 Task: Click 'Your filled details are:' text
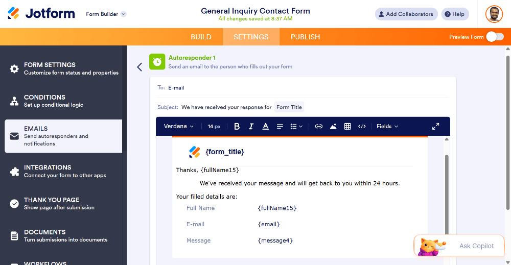point(206,197)
